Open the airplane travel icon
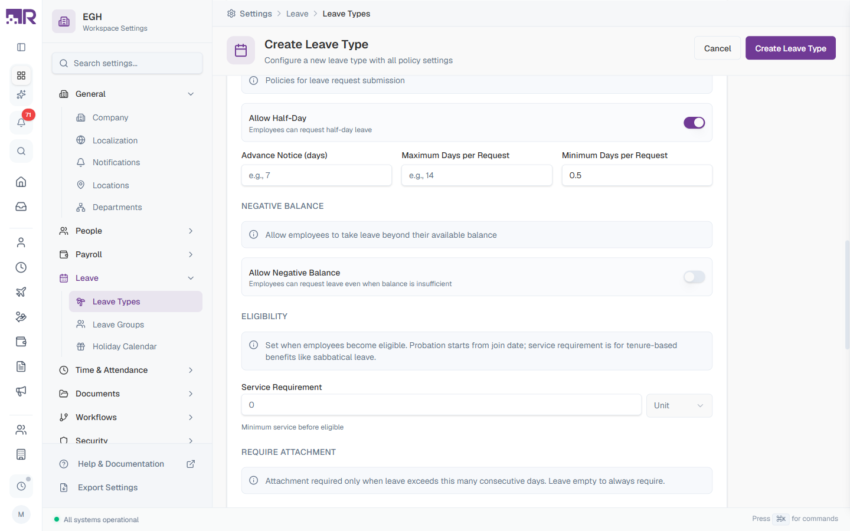This screenshot has height=531, width=850. coord(21,292)
